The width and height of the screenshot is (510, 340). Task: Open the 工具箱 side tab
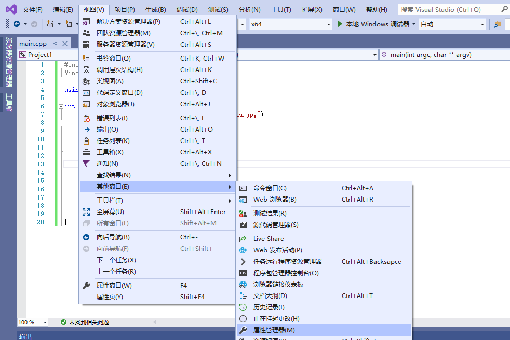tap(9, 103)
